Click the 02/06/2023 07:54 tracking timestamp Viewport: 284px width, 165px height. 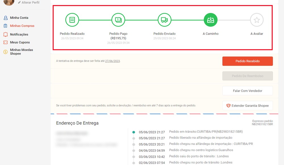(152, 163)
